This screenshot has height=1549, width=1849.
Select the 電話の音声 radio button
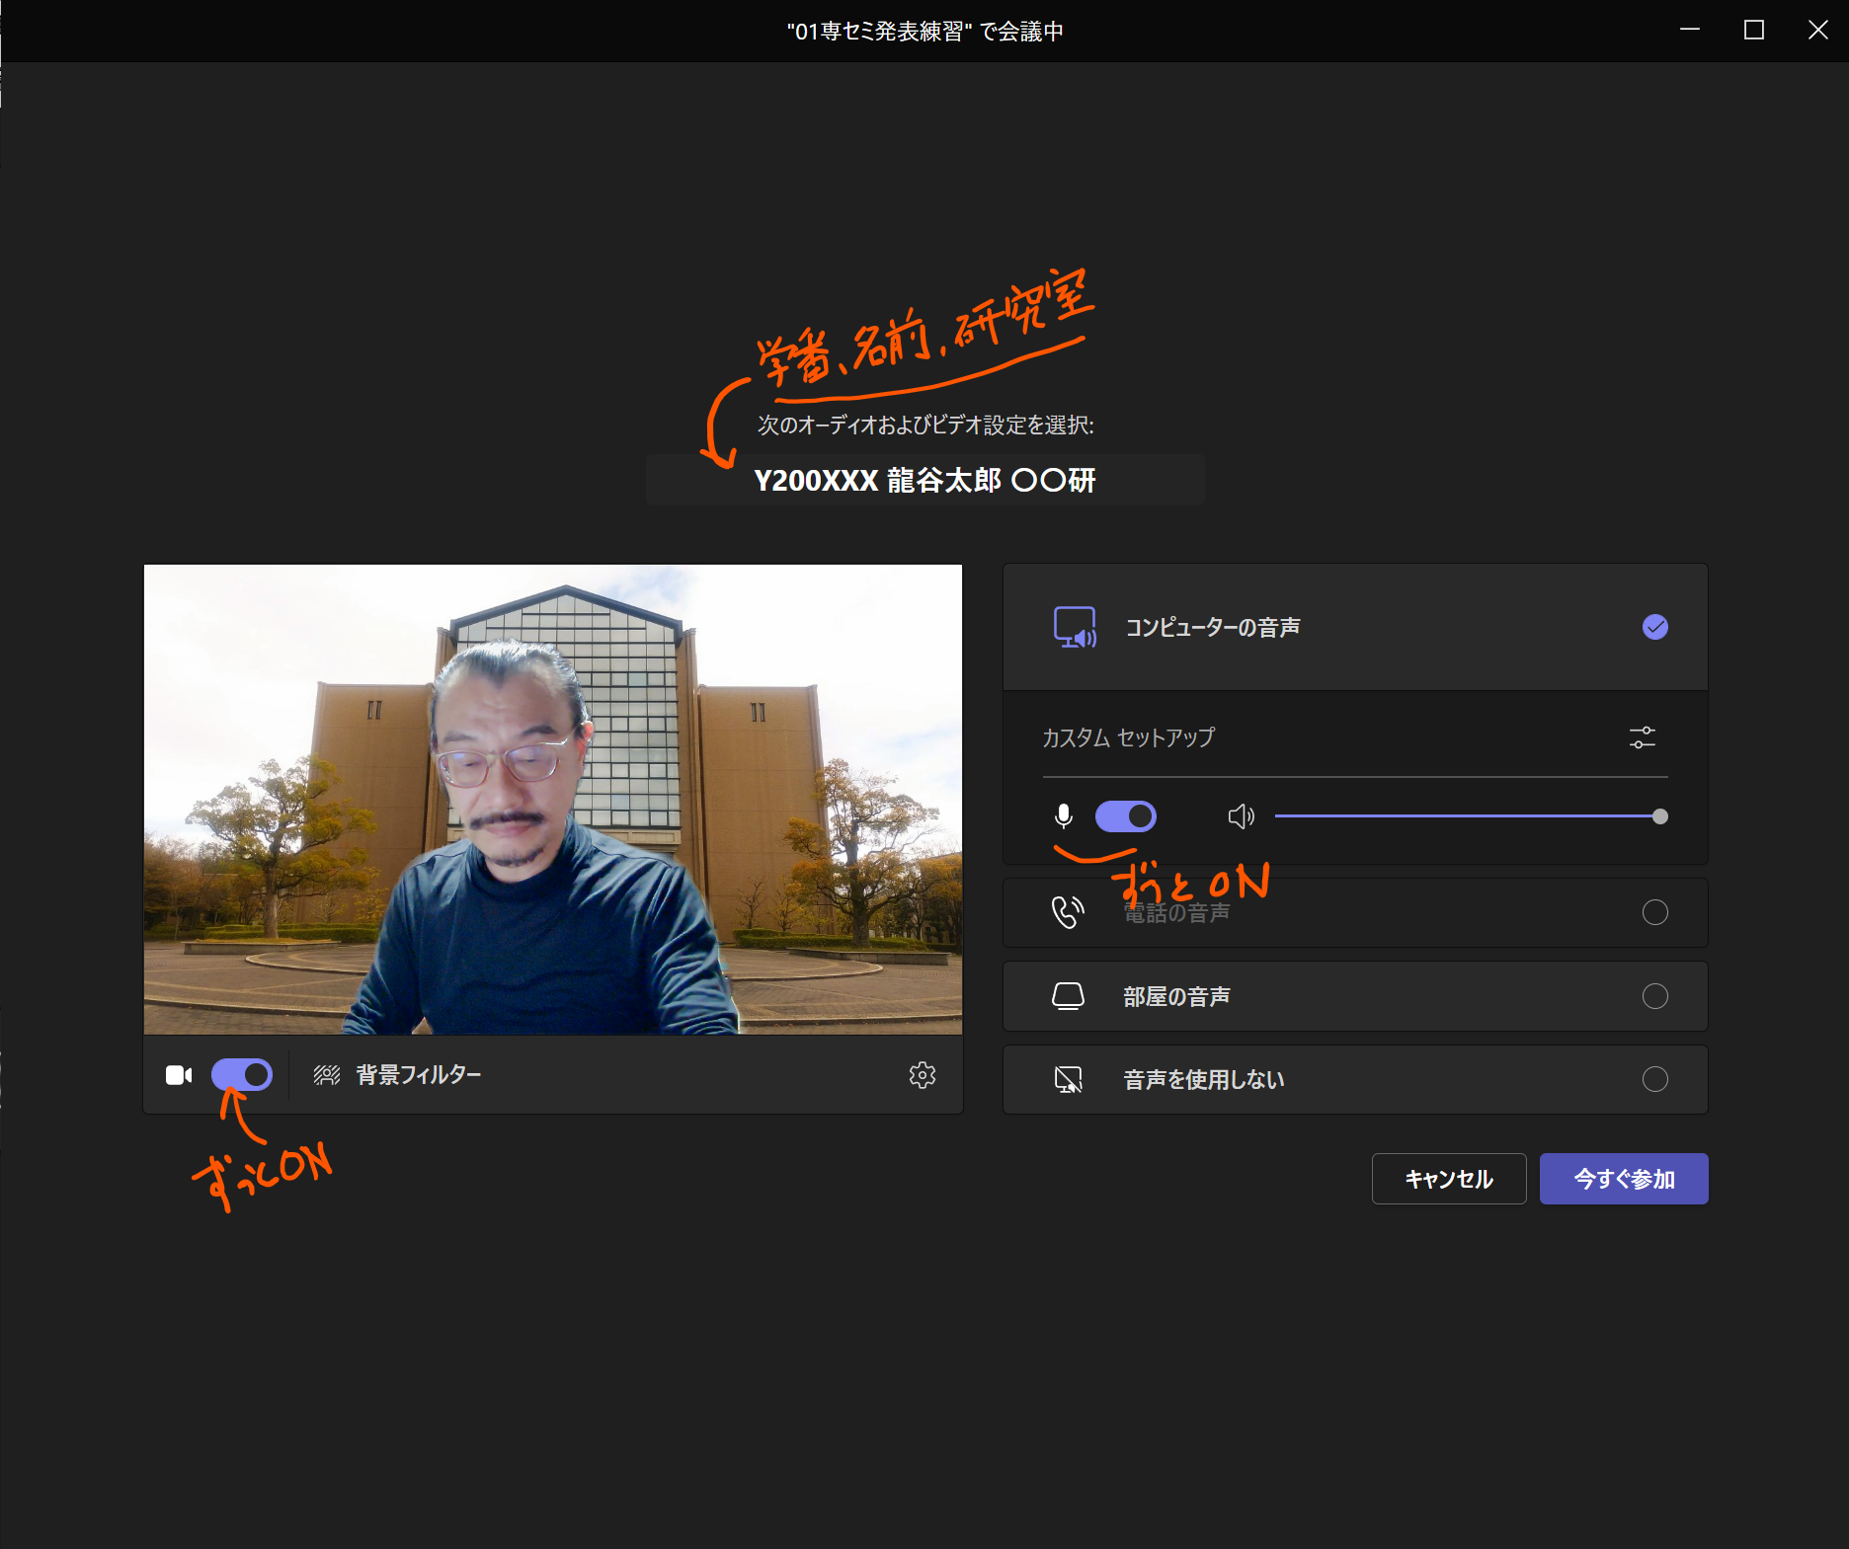[1655, 912]
